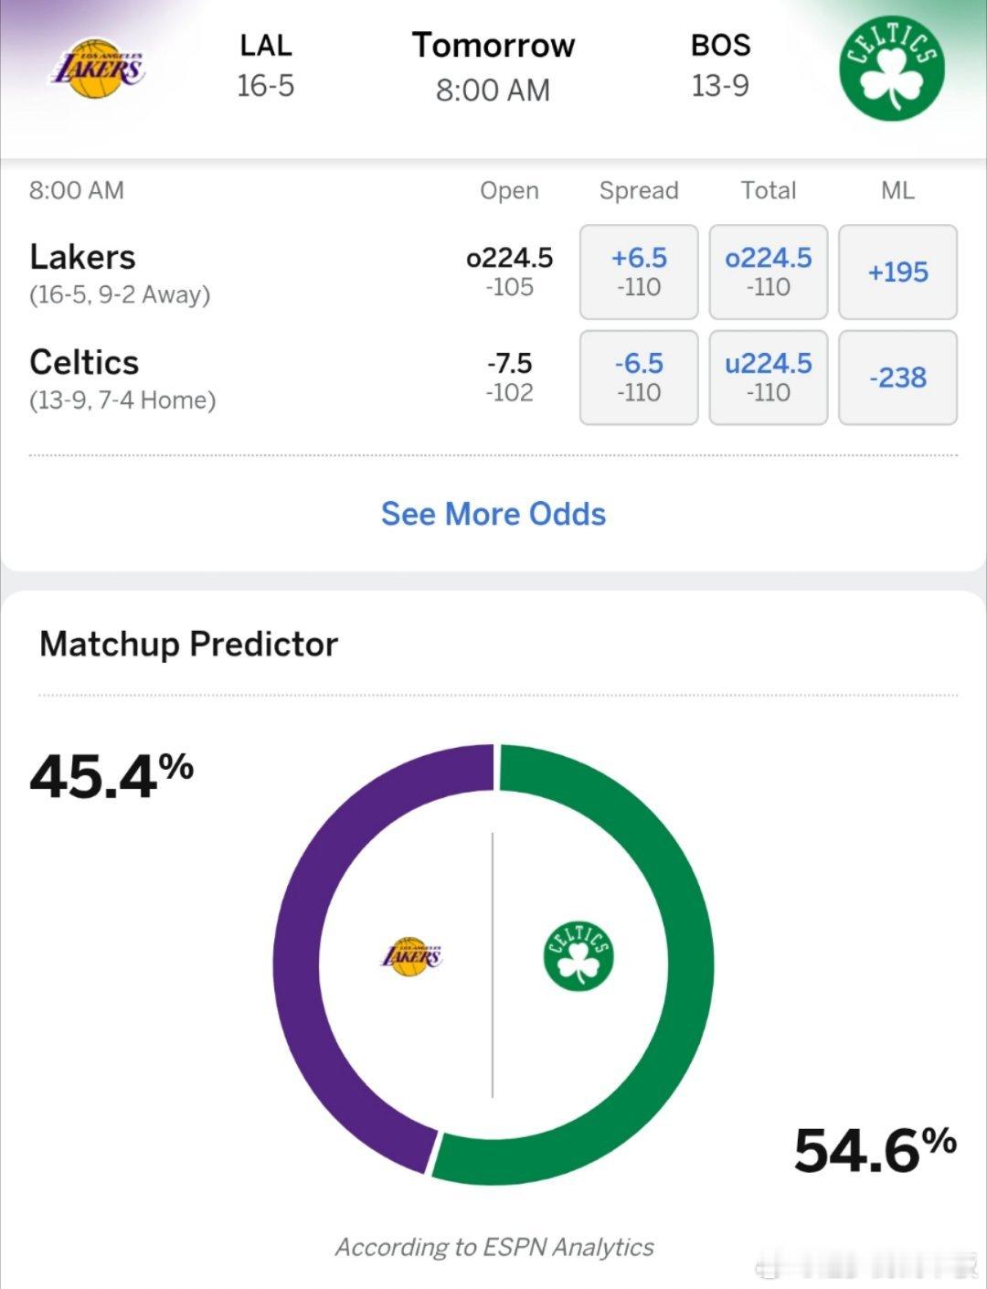The image size is (987, 1289).
Task: Click the Lakers team name link
Action: point(84,257)
